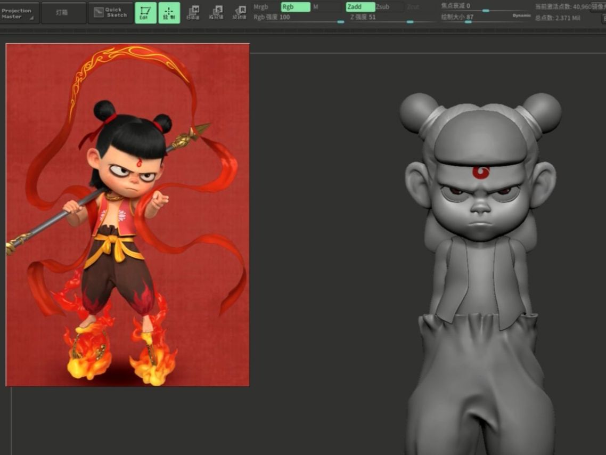Viewport: 606px width, 455px height.
Task: Launch Quick Sketch
Action: click(110, 13)
